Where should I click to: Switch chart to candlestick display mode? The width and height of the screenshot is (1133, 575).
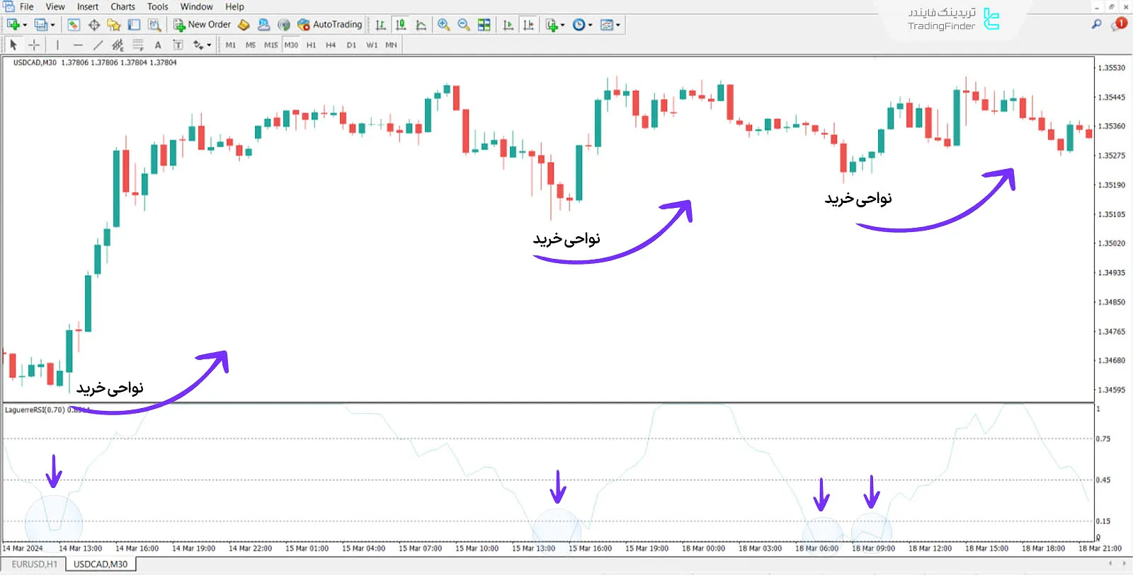(401, 25)
